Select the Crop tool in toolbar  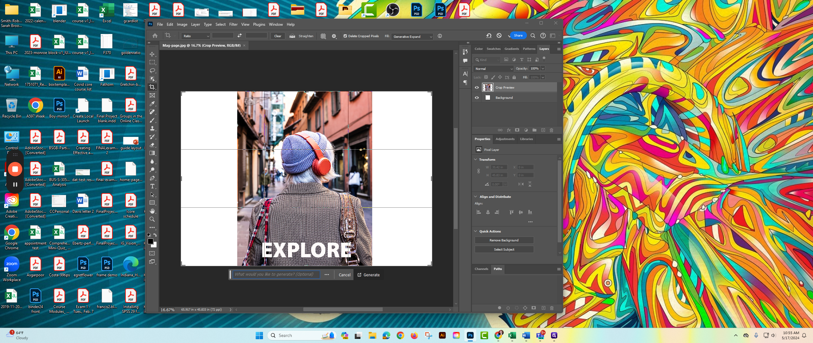tap(152, 87)
